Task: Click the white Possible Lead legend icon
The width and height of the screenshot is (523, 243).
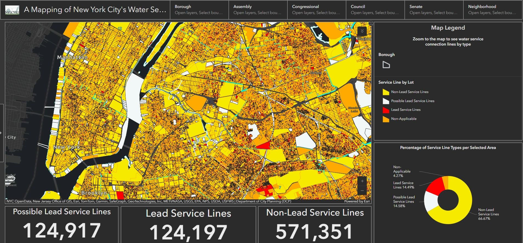Action: point(386,101)
